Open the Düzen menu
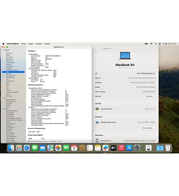The height and width of the screenshot is (196, 179). click(x=31, y=44)
